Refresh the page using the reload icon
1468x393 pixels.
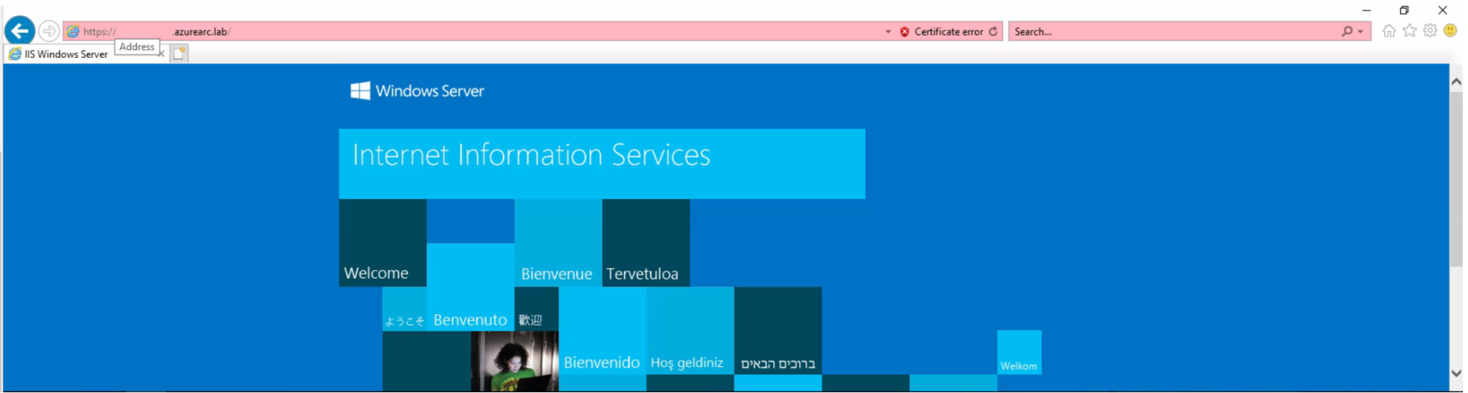993,31
